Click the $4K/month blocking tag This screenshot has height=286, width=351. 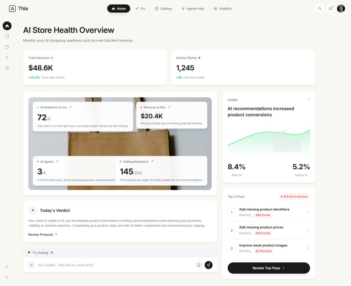click(263, 233)
